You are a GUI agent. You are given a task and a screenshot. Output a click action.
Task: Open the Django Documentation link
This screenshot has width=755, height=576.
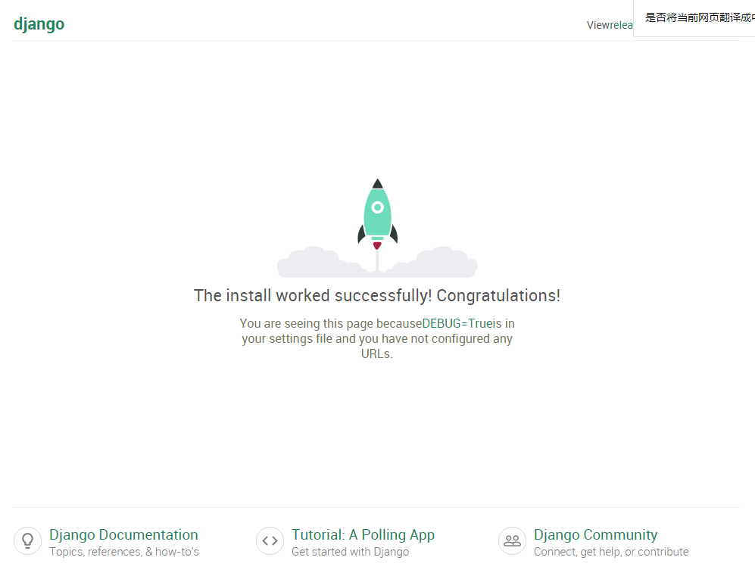[123, 534]
